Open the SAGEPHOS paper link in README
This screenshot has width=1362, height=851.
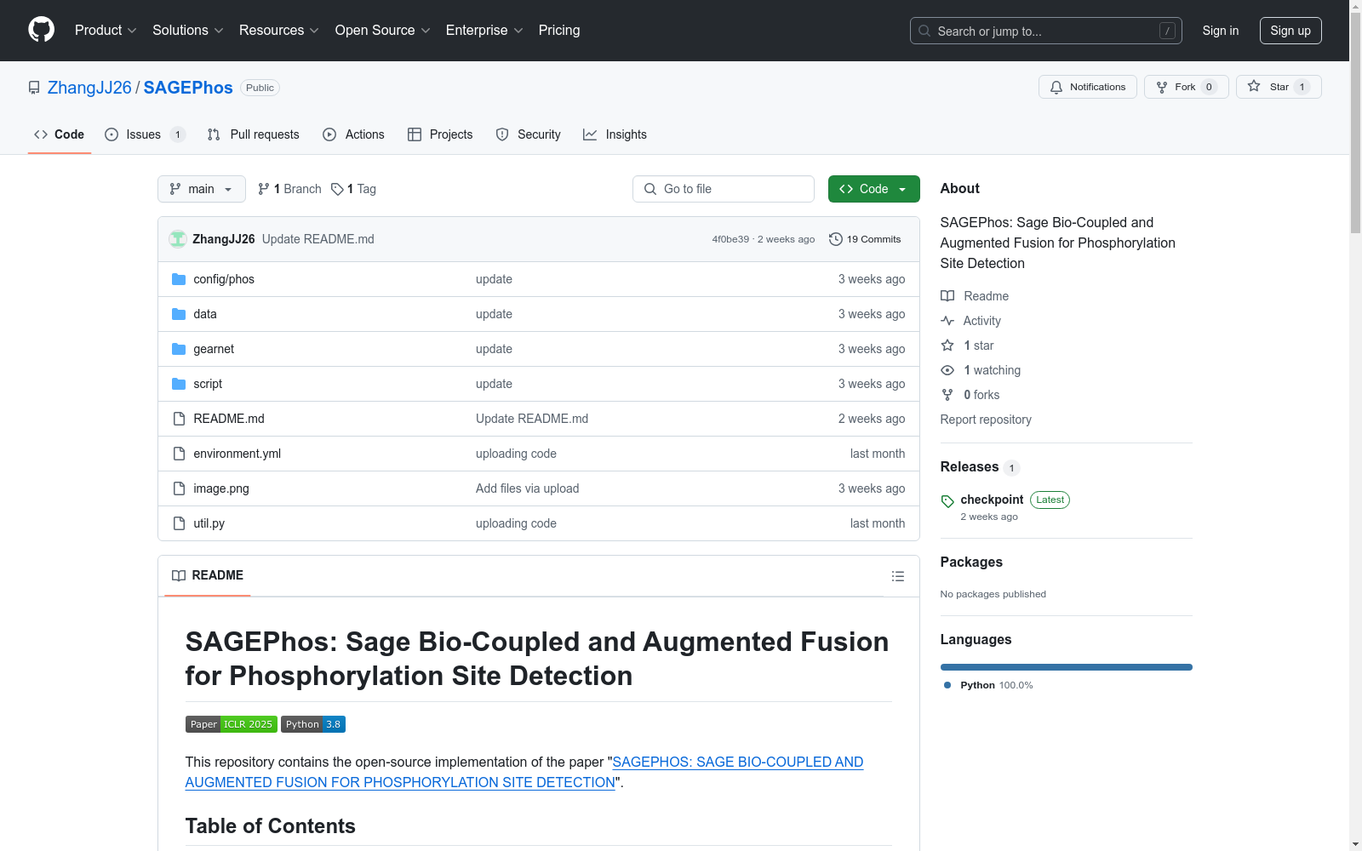click(x=524, y=772)
